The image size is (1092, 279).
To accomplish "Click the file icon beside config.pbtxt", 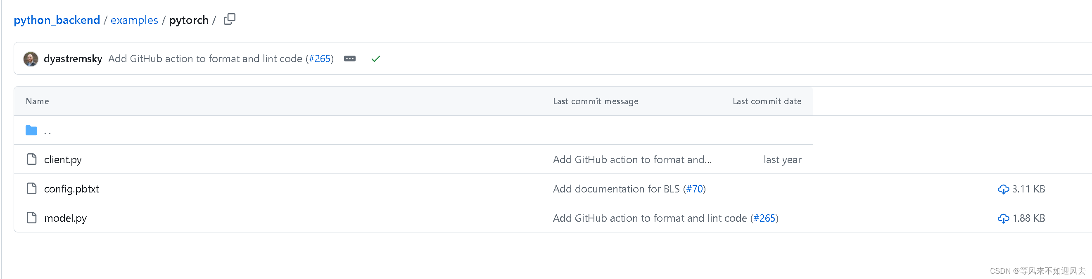I will tap(31, 188).
